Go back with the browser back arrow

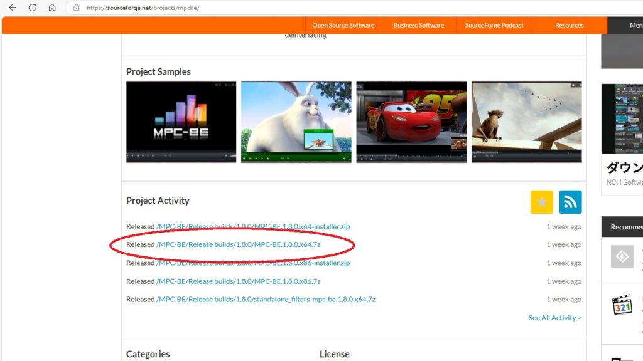(x=13, y=8)
